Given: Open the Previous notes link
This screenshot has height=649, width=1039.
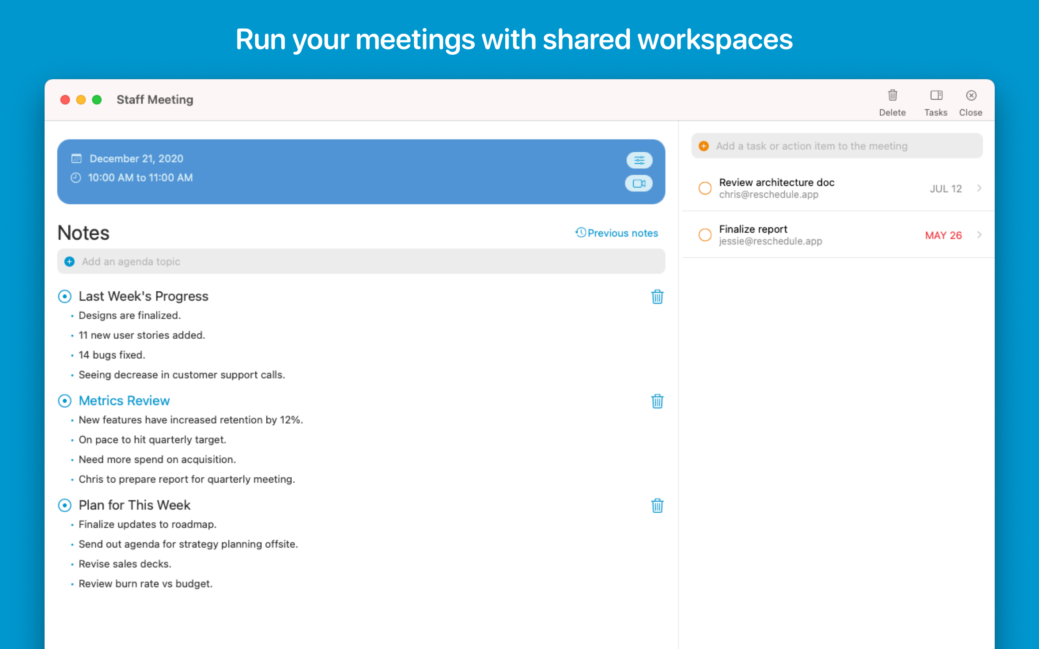Looking at the screenshot, I should [x=617, y=233].
